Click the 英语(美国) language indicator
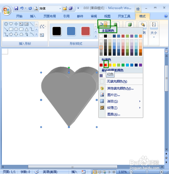The image size is (169, 174). (x=50, y=172)
